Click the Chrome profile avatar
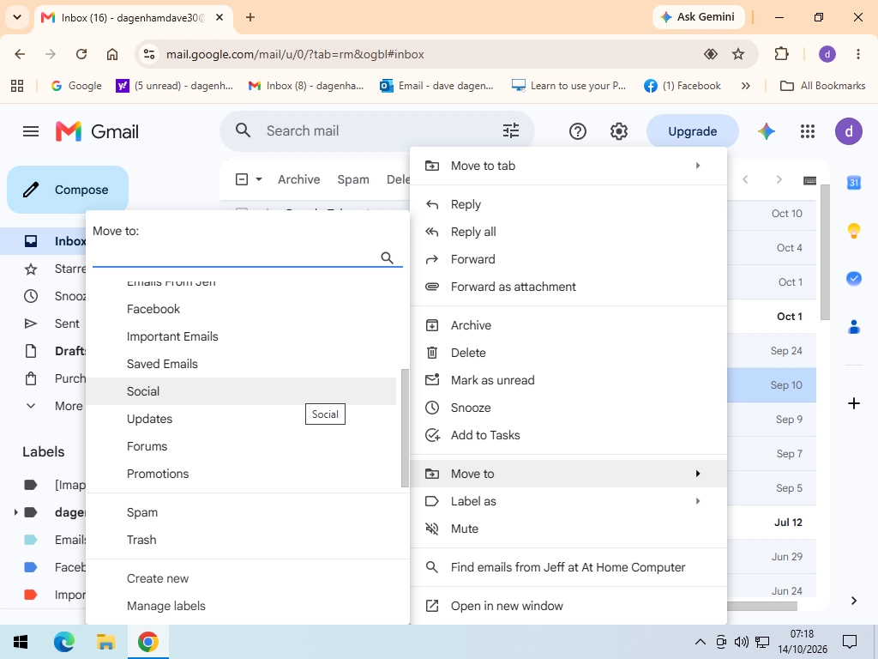Screen dimensions: 878x659 coord(827,54)
